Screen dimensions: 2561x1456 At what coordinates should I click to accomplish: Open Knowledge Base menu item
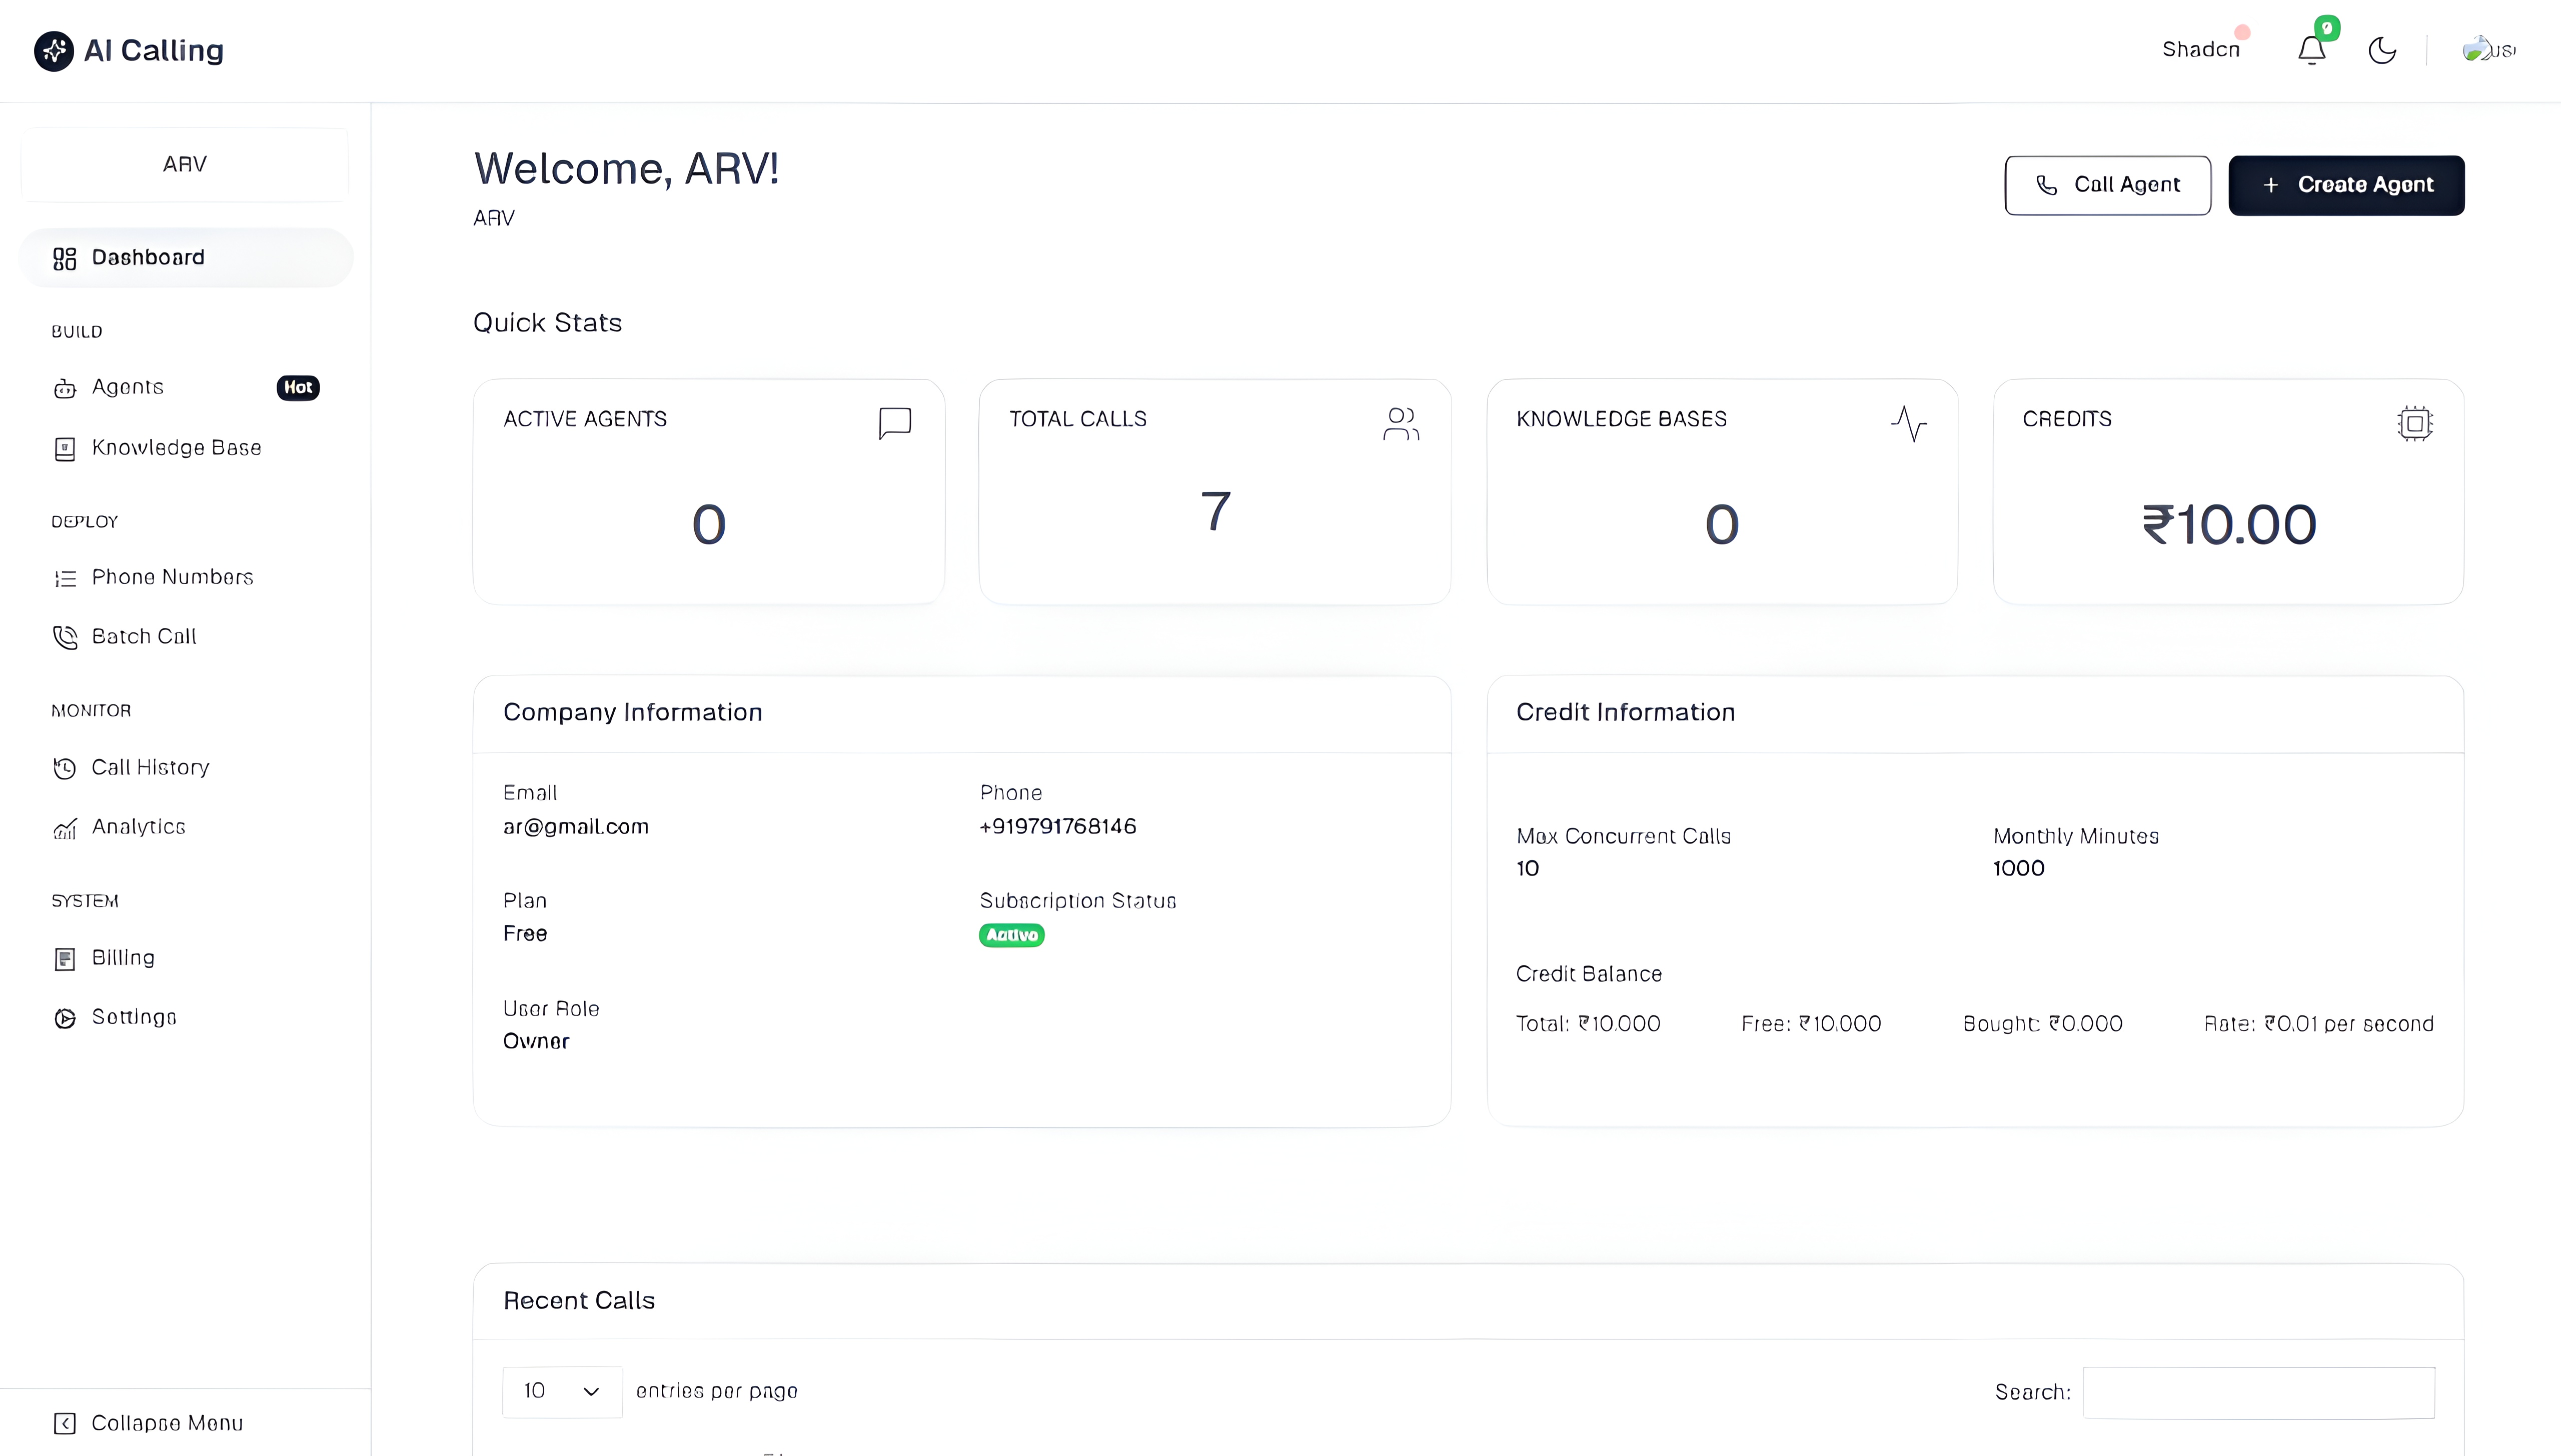tap(176, 448)
